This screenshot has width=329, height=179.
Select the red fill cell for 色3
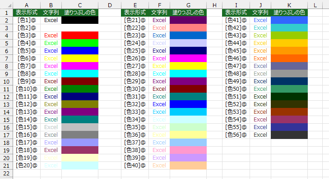80,36
